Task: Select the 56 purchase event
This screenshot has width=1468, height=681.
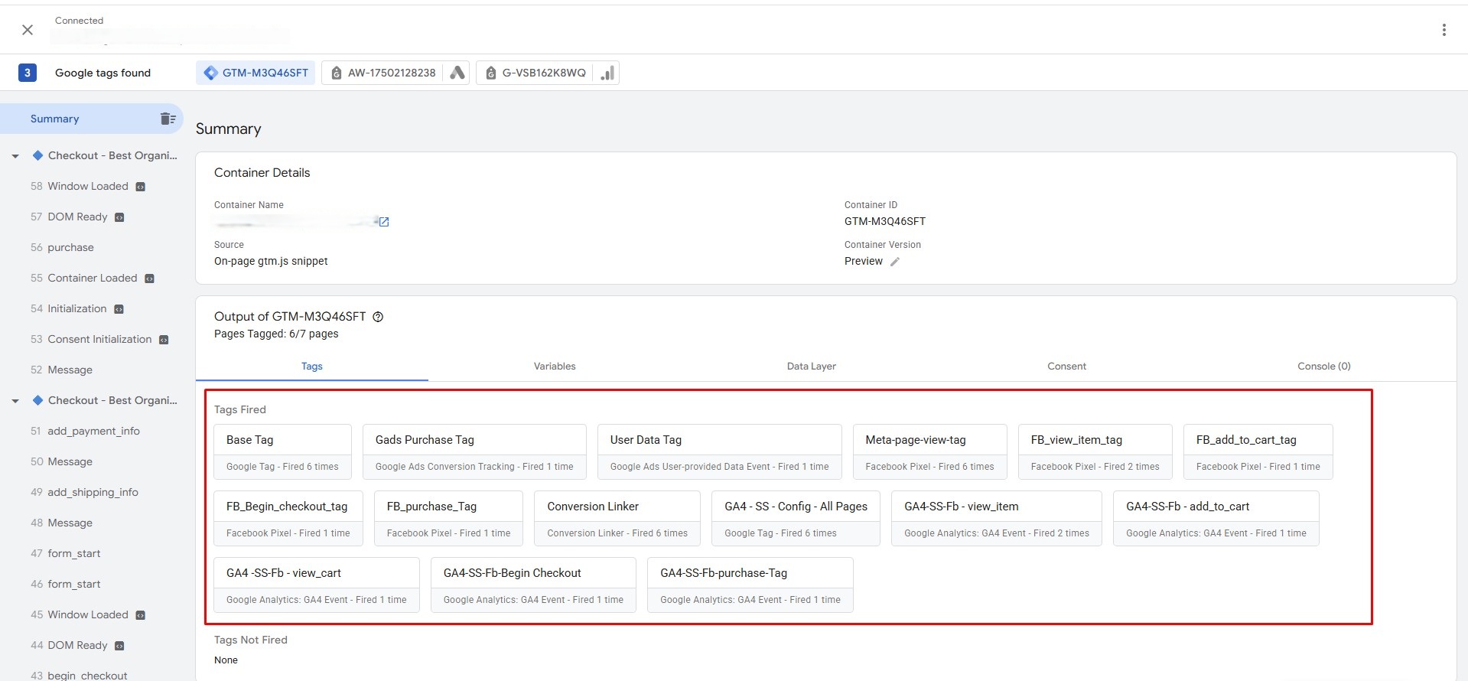Action: pyautogui.click(x=70, y=247)
